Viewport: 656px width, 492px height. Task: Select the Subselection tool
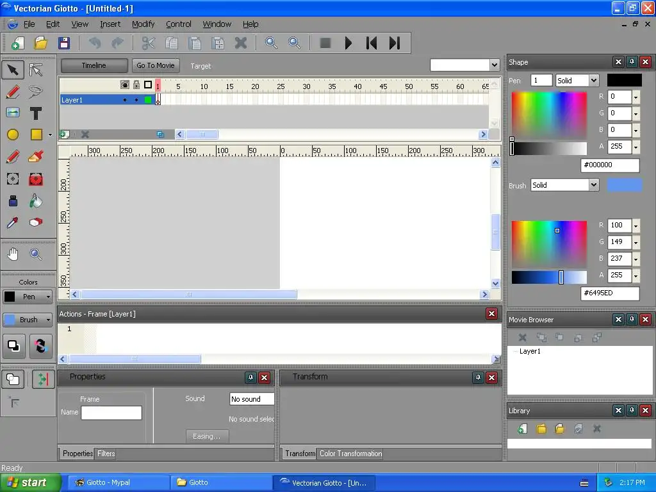coord(36,70)
